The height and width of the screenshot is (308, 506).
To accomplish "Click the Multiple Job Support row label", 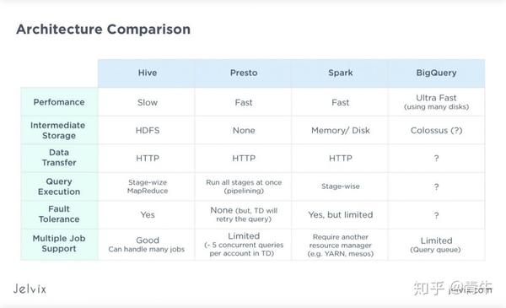I will tap(59, 243).
